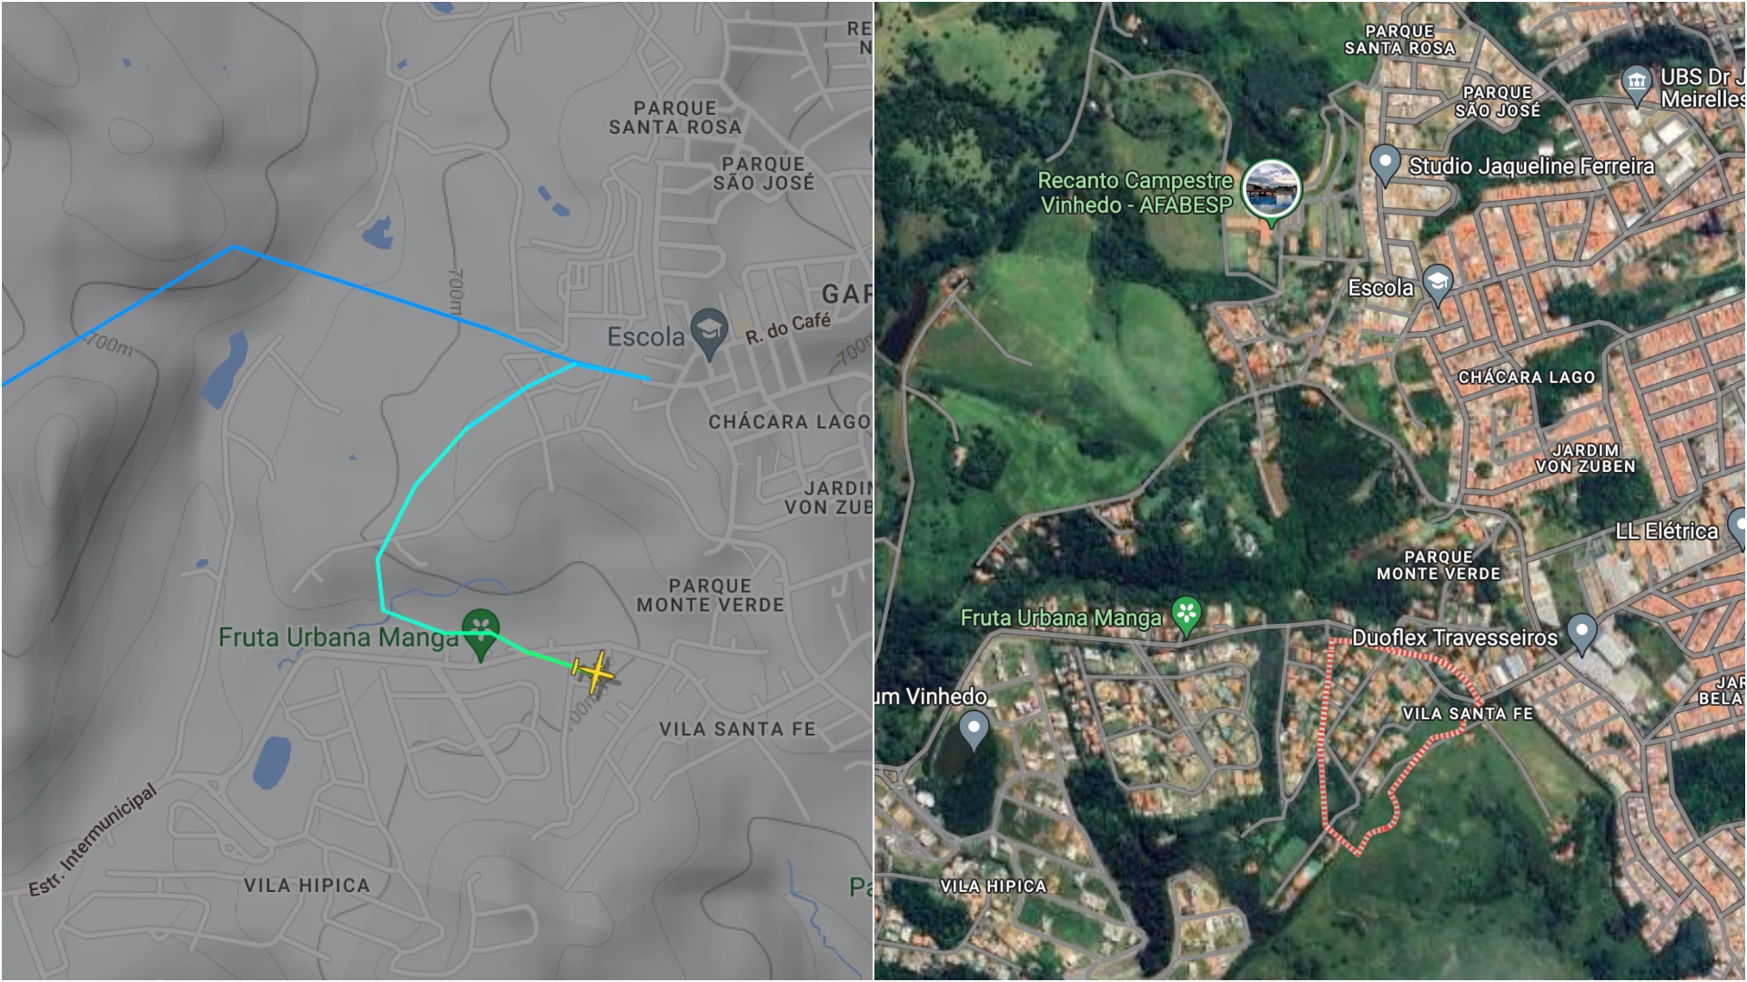Click the Duoflex Travesseiros location pin

pyautogui.click(x=1582, y=635)
